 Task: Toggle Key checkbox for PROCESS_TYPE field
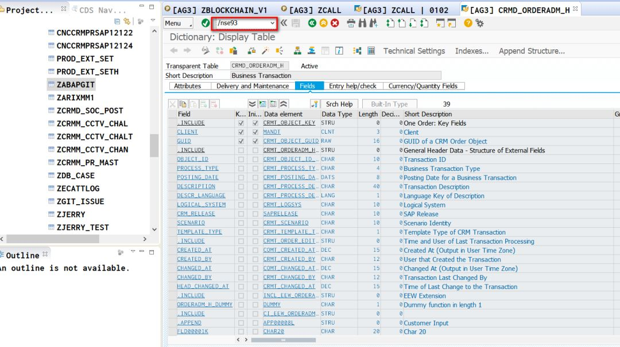coord(241,169)
